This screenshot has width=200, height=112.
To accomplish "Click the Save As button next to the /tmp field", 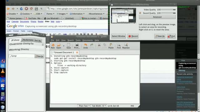I will pos(39,56).
